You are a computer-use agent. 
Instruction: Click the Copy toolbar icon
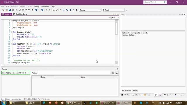tap(17, 10)
